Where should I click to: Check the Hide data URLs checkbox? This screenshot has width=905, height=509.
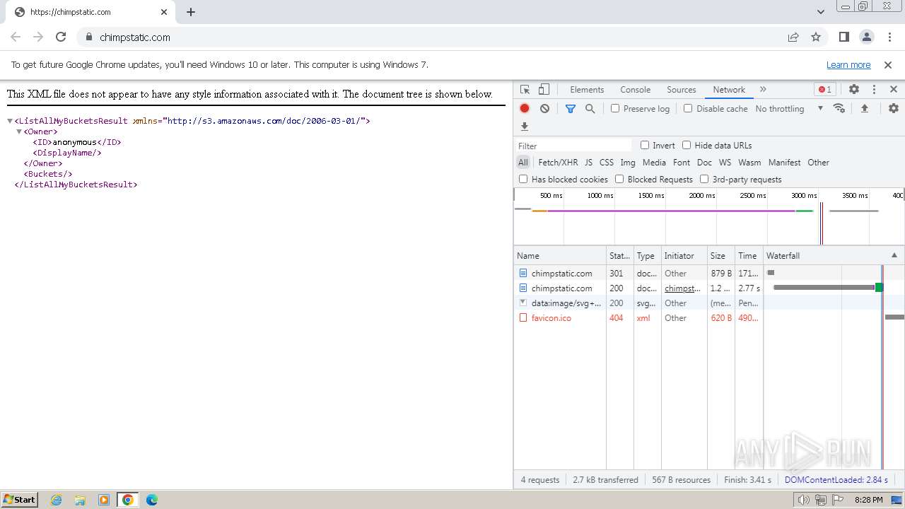pos(687,145)
